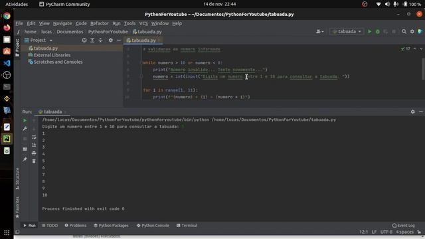
Task: Select tabuada.py in Project tree
Action: tap(43, 48)
